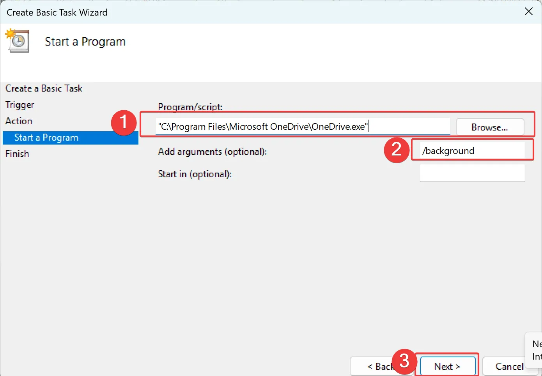
Task: Click the Add arguments (optional): label
Action: [x=213, y=152]
